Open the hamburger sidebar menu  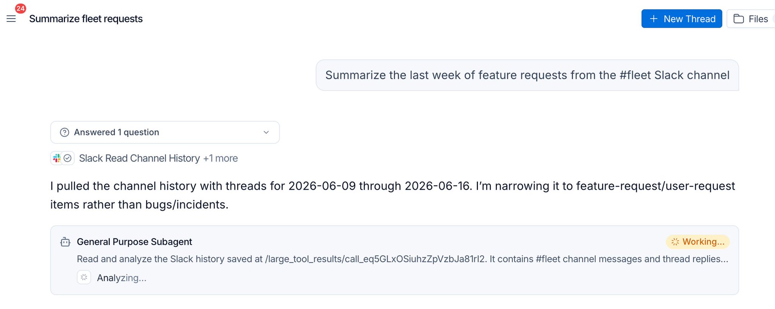11,19
